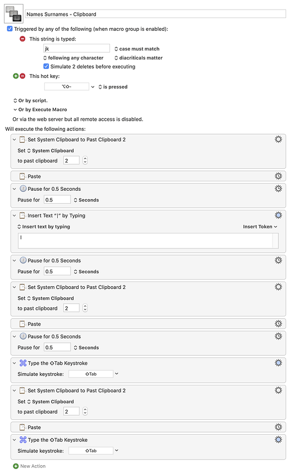This screenshot has height=473, width=290.
Task: Open the gear menu of the first Set System Clipboard action
Action: coord(278,139)
